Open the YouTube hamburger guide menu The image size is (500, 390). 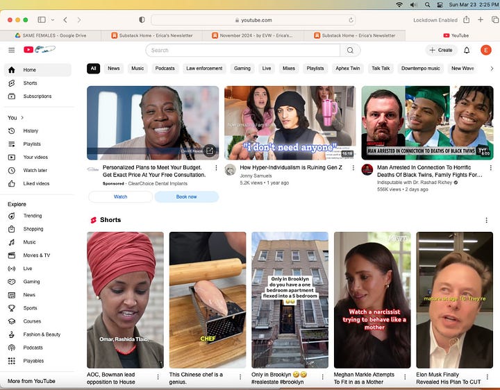coord(12,50)
